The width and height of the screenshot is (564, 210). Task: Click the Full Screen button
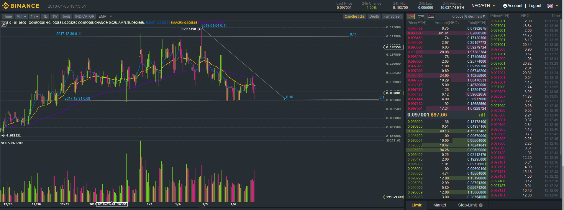point(392,16)
